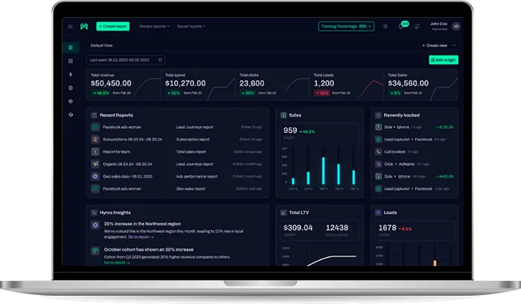The width and height of the screenshot is (521, 304).
Task: Click the Hyros logo in header
Action: (84, 26)
